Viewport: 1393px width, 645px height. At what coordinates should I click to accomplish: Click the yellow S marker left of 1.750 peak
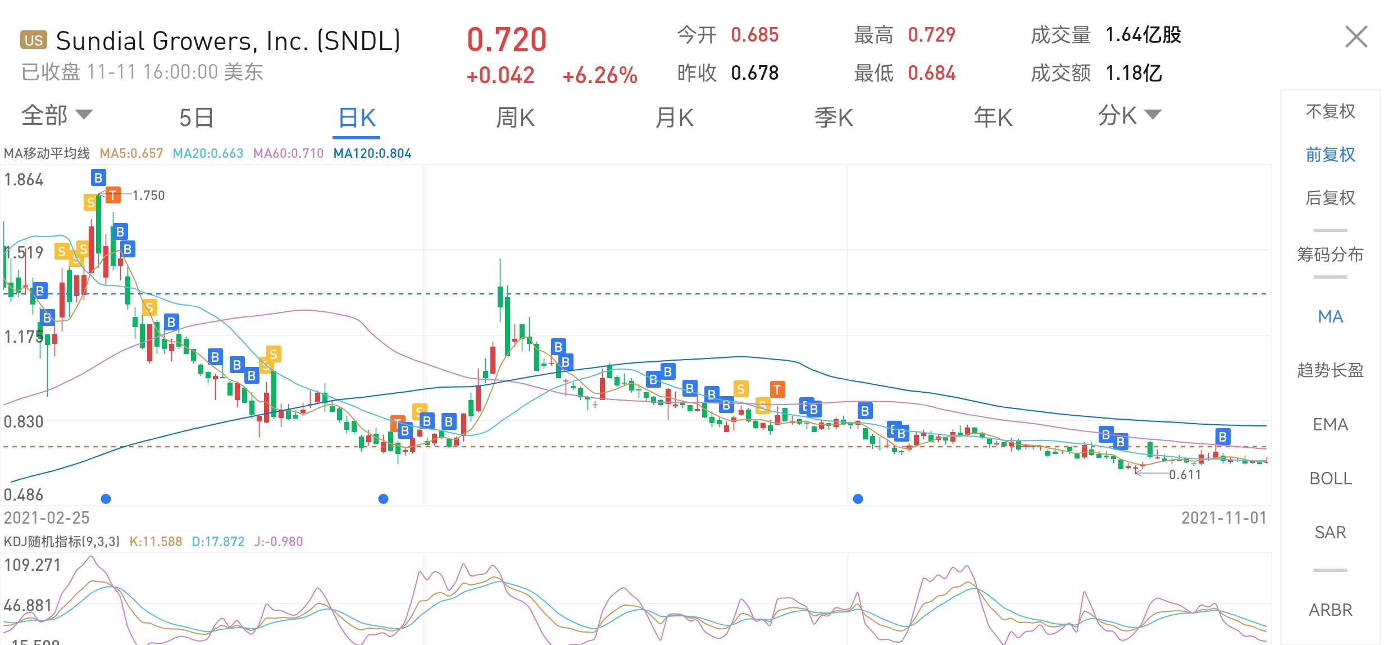[90, 202]
